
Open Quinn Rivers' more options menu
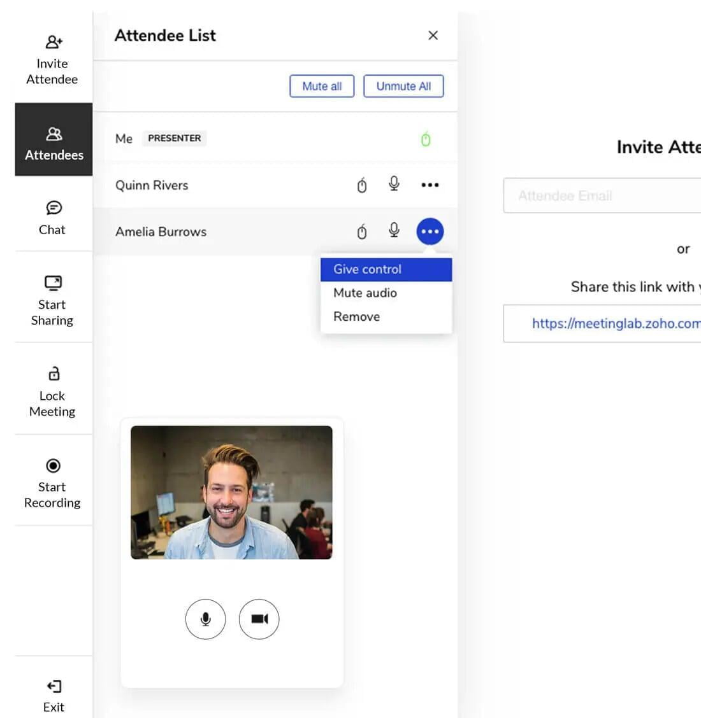(430, 185)
